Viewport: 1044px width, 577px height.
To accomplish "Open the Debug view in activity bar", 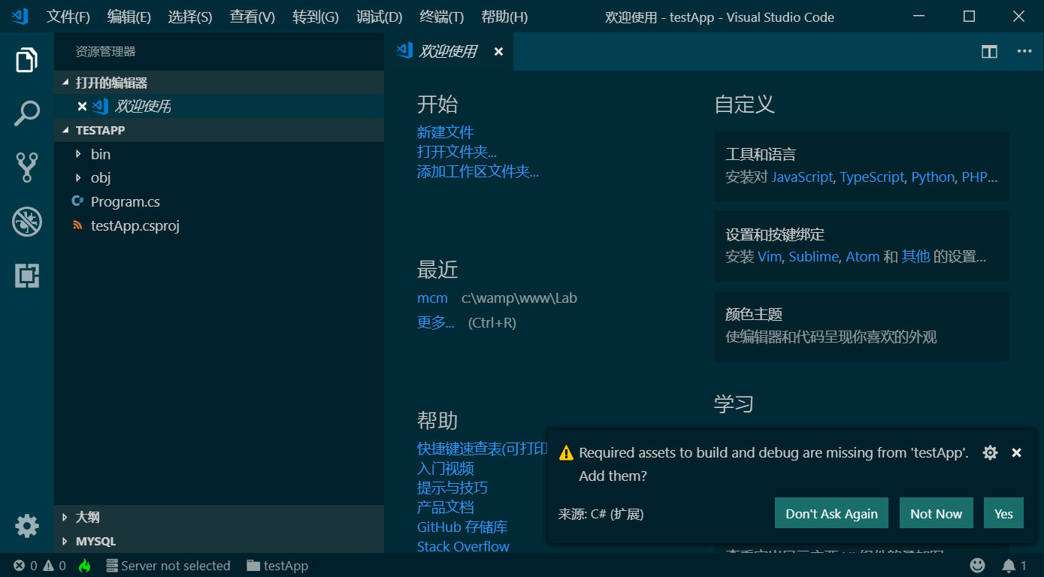I will tap(27, 222).
